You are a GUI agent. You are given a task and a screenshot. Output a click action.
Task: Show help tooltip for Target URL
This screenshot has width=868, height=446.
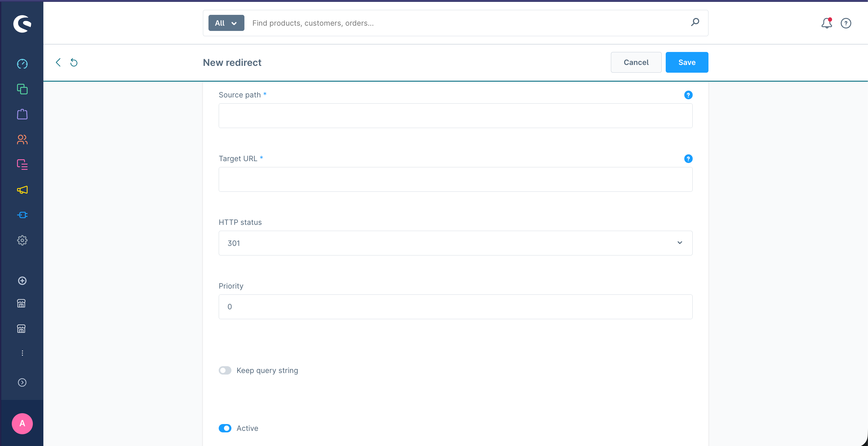(x=688, y=159)
